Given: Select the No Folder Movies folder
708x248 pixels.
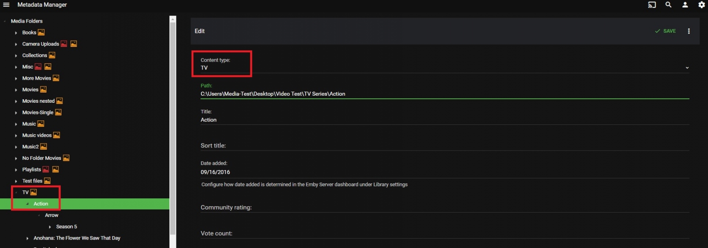Looking at the screenshot, I should click(x=42, y=158).
